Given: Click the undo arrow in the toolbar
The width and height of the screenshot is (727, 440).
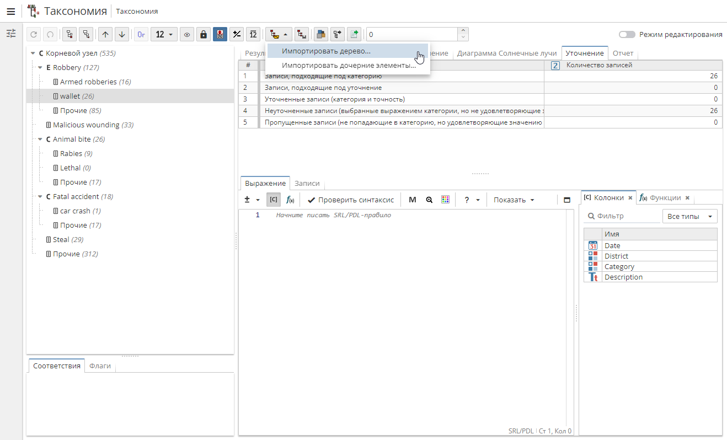Looking at the screenshot, I should [x=34, y=34].
